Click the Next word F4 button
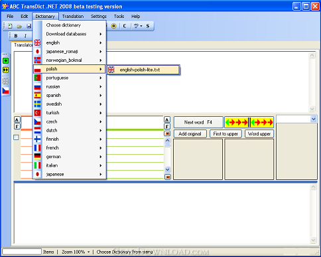This screenshot has height=257, width=321. 198,122
